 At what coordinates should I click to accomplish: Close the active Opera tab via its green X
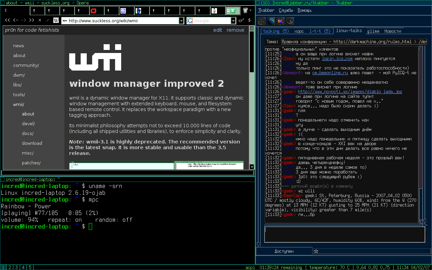point(233,11)
